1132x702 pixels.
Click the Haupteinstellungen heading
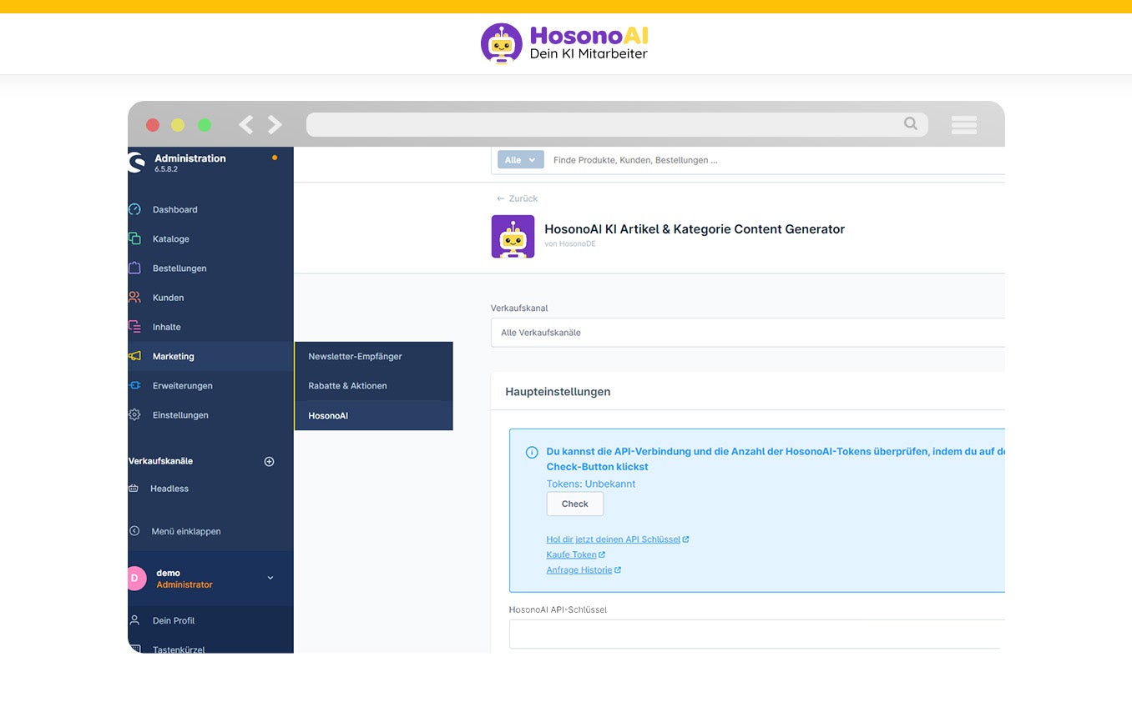tap(558, 391)
